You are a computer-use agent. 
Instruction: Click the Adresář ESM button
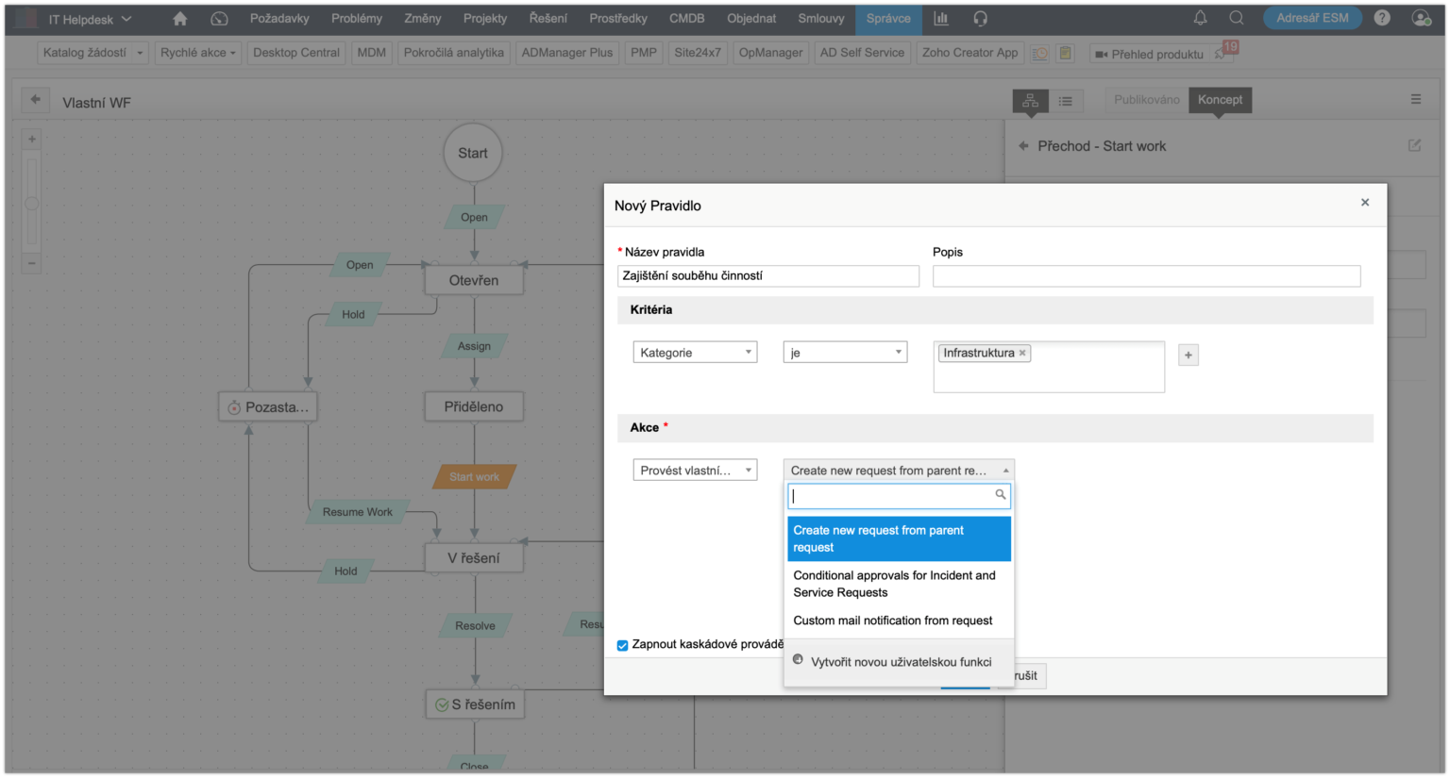[1311, 18]
